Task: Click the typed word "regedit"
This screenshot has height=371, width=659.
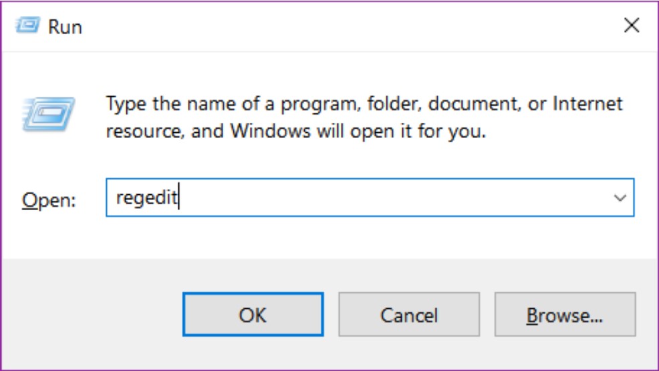Action: click(146, 198)
